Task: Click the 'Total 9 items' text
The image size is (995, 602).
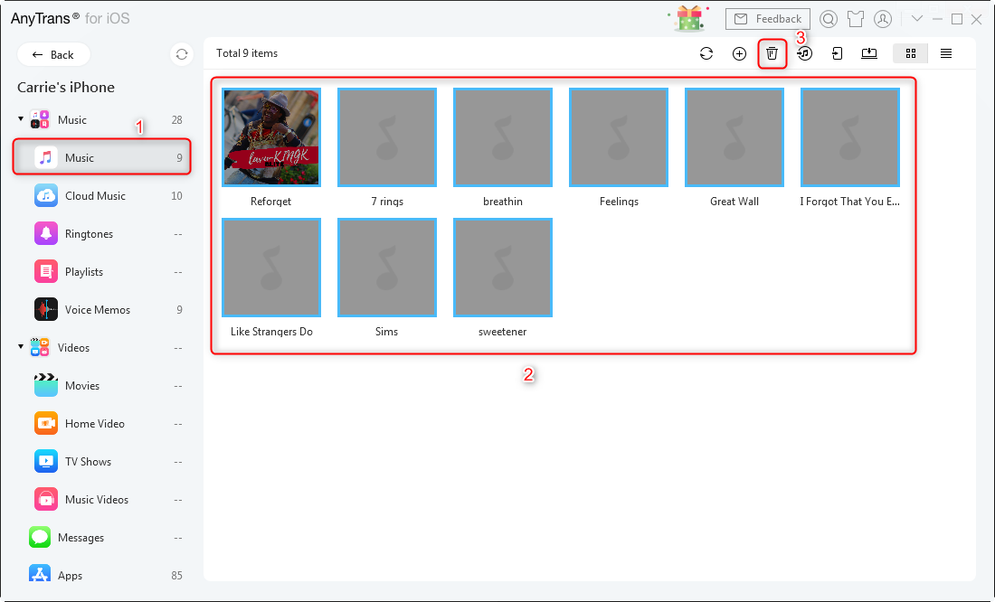Action: [x=247, y=53]
